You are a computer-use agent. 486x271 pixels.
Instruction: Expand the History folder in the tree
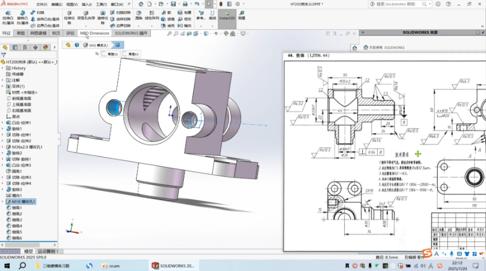click(3, 68)
